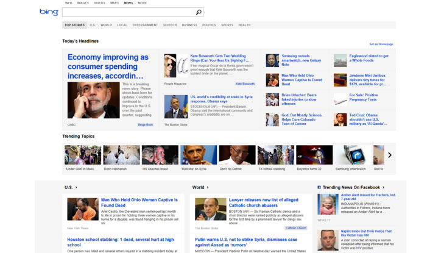Select Rosh Hashanah trending thumbnail

[x=121, y=155]
